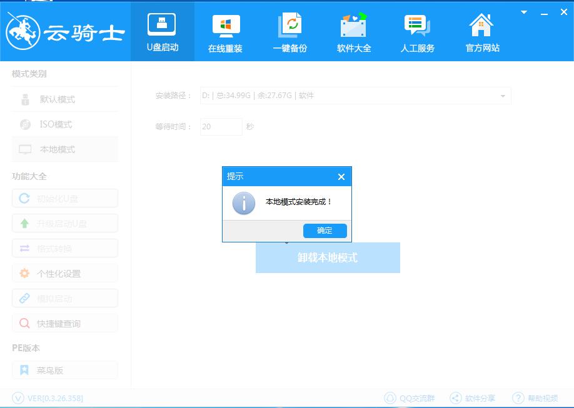Click the USB drive icon above U盘启动
Image resolution: width=574 pixels, height=408 pixels.
coord(161,24)
